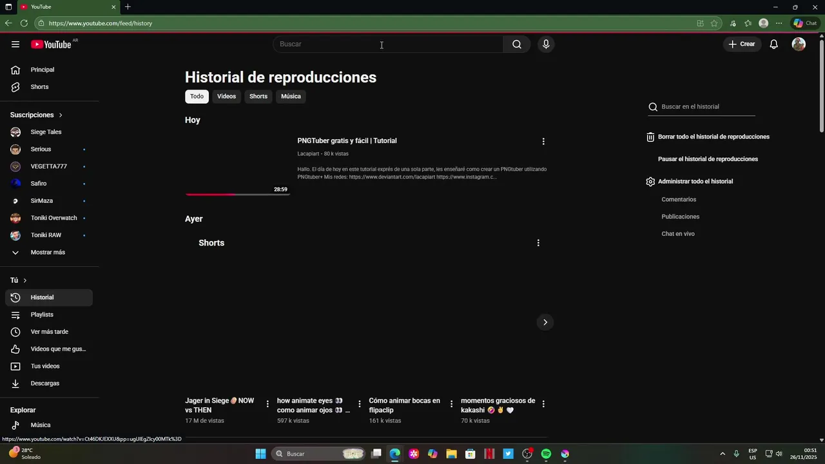Open the YouTube hamburger guide menu
Viewport: 825px width, 464px height.
(15, 44)
